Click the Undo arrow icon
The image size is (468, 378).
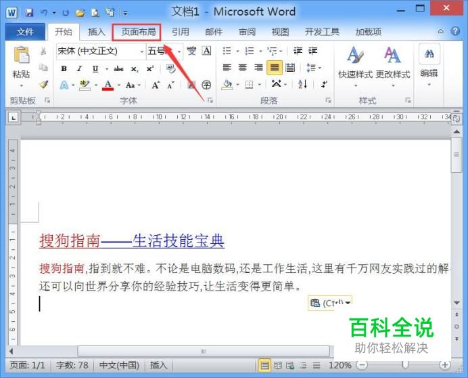(44, 13)
